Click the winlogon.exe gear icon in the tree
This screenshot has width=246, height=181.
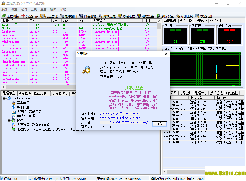tap(9, 98)
